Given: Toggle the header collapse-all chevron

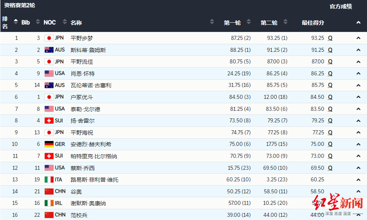Looking at the screenshot, I should point(358,23).
